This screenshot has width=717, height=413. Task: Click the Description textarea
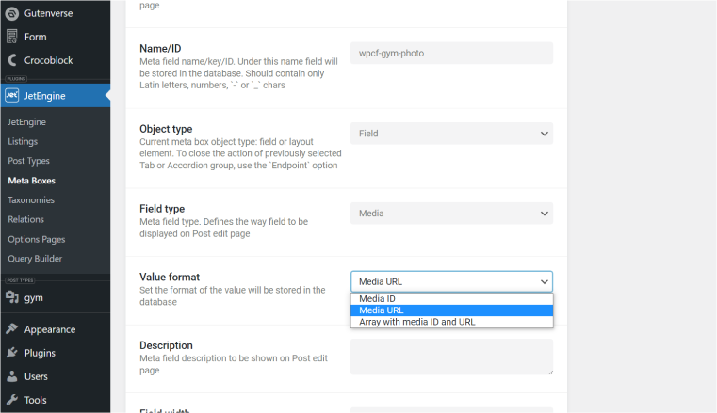(x=451, y=357)
